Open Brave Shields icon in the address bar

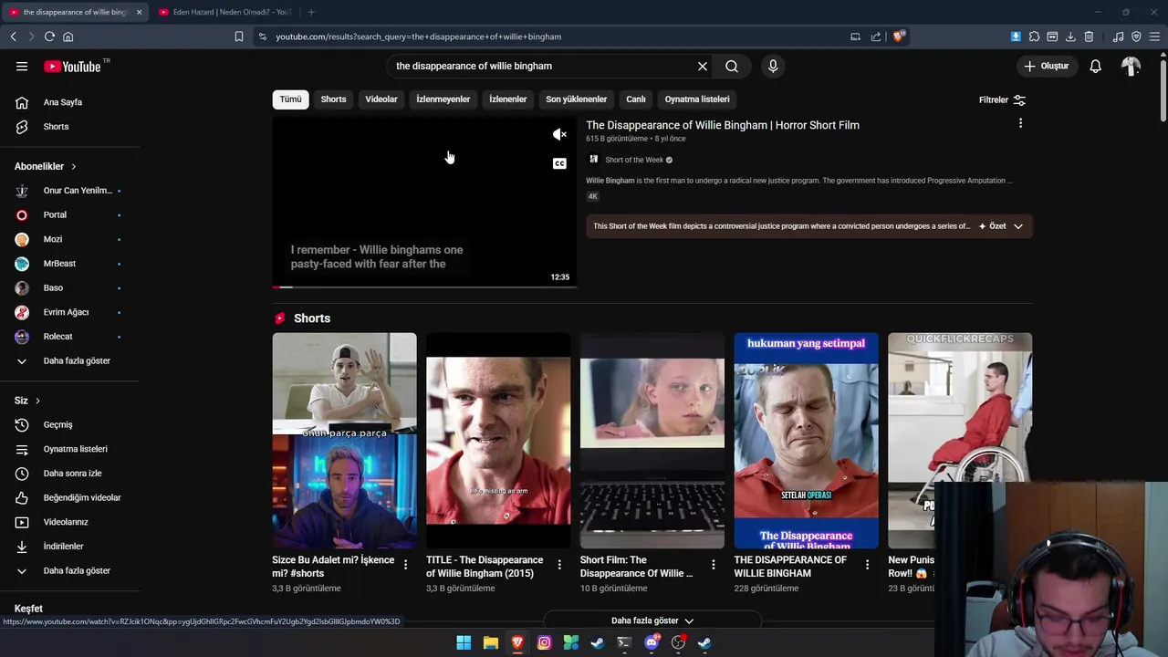[899, 36]
